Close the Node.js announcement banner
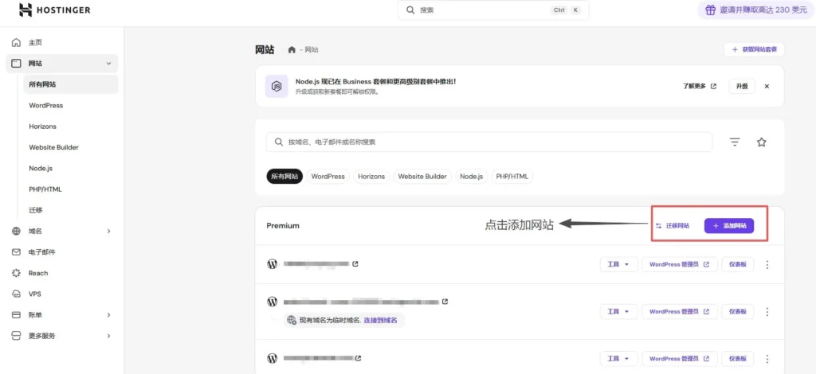 pyautogui.click(x=767, y=86)
